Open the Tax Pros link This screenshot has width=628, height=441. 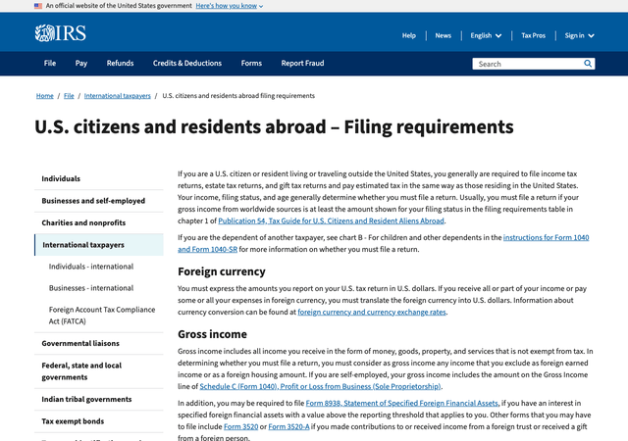(533, 35)
